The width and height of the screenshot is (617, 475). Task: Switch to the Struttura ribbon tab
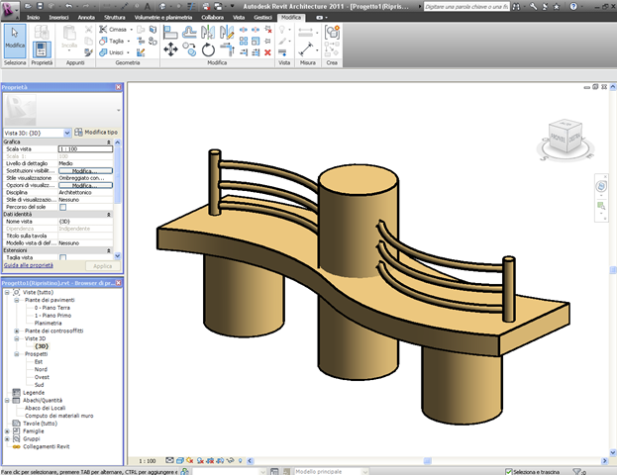[x=115, y=18]
